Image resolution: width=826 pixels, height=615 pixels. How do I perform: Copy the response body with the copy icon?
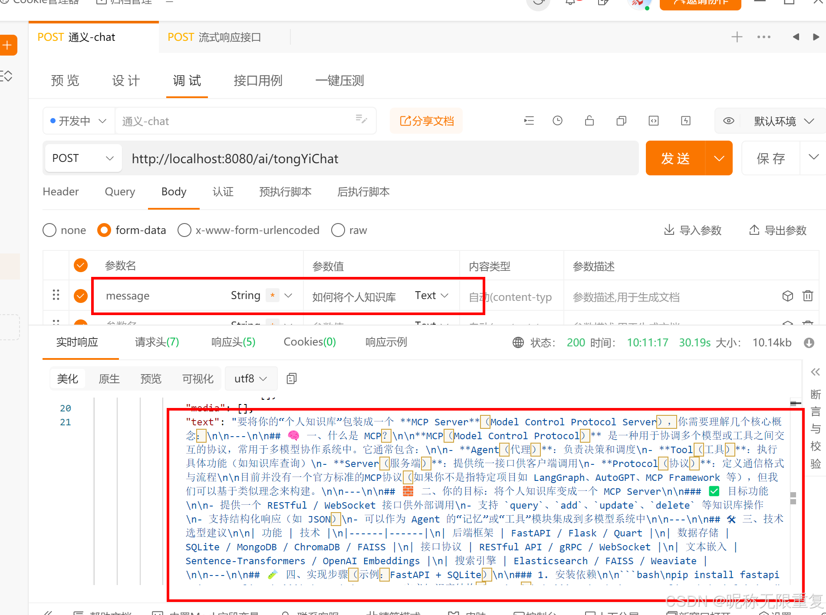[x=292, y=379]
